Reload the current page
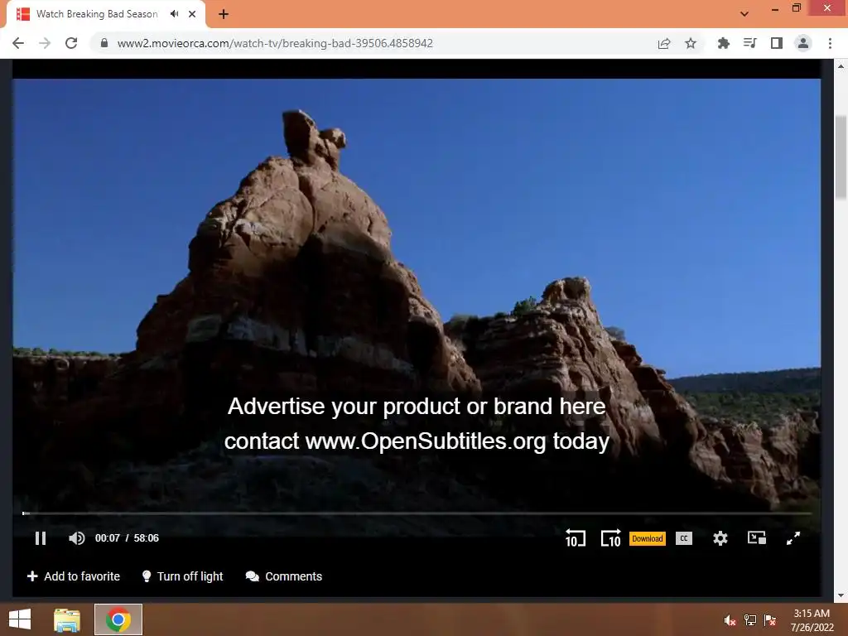 71,43
